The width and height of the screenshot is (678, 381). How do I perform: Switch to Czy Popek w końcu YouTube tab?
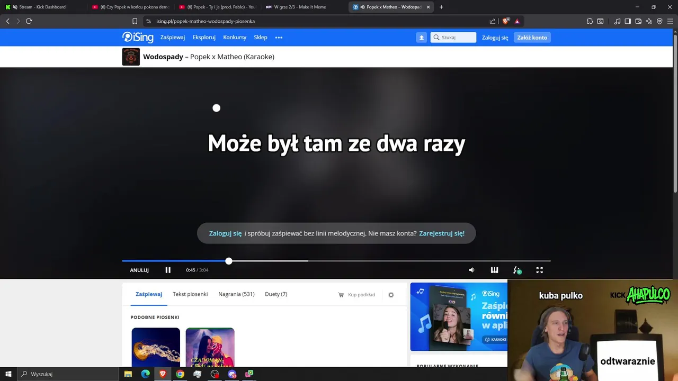(x=130, y=7)
